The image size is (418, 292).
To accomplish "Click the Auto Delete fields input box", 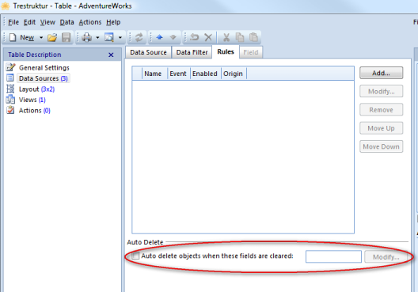I will tap(333, 256).
